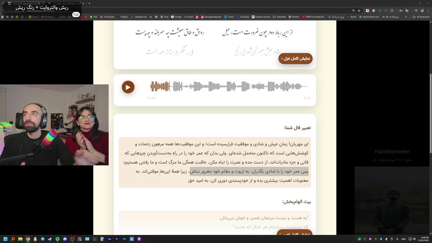Click the verse 'رواق و طاق معیشت چه سربلند و چه پست'
The height and width of the screenshot is (243, 432).
pyautogui.click(x=170, y=32)
